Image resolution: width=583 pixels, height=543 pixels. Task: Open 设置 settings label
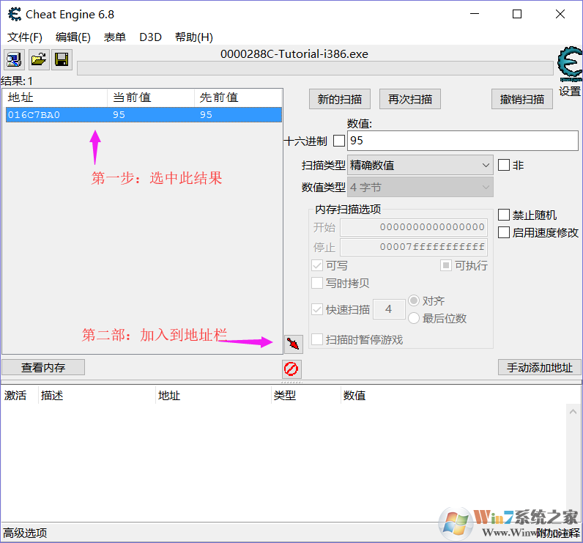pos(570,91)
